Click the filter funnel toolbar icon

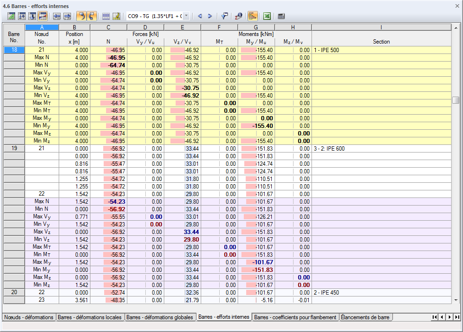[224, 16]
